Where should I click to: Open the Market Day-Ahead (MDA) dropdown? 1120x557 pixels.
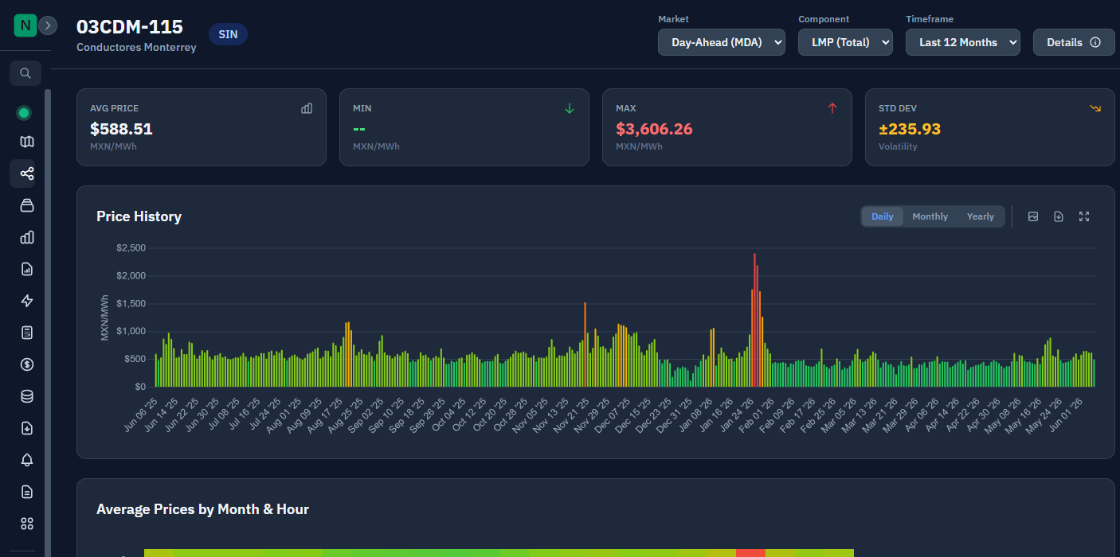click(722, 42)
